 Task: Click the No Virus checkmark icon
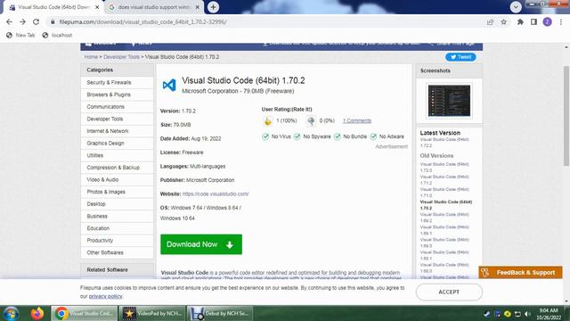pyautogui.click(x=265, y=136)
